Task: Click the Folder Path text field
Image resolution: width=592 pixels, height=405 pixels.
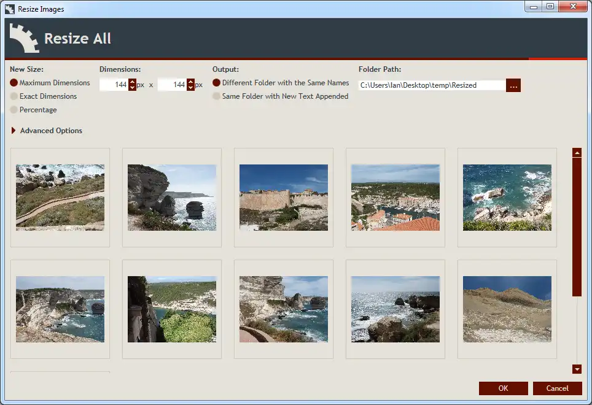Action: (432, 85)
